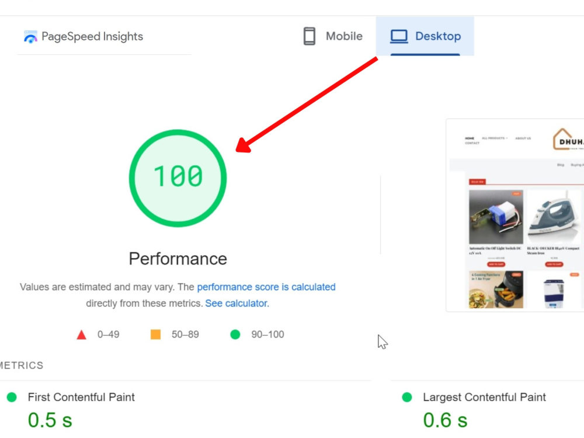584x438 pixels.
Task: Click the '50–89' legend text
Action: click(185, 335)
